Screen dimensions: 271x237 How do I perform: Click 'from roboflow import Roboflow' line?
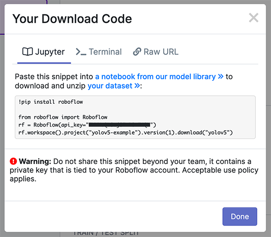63,117
